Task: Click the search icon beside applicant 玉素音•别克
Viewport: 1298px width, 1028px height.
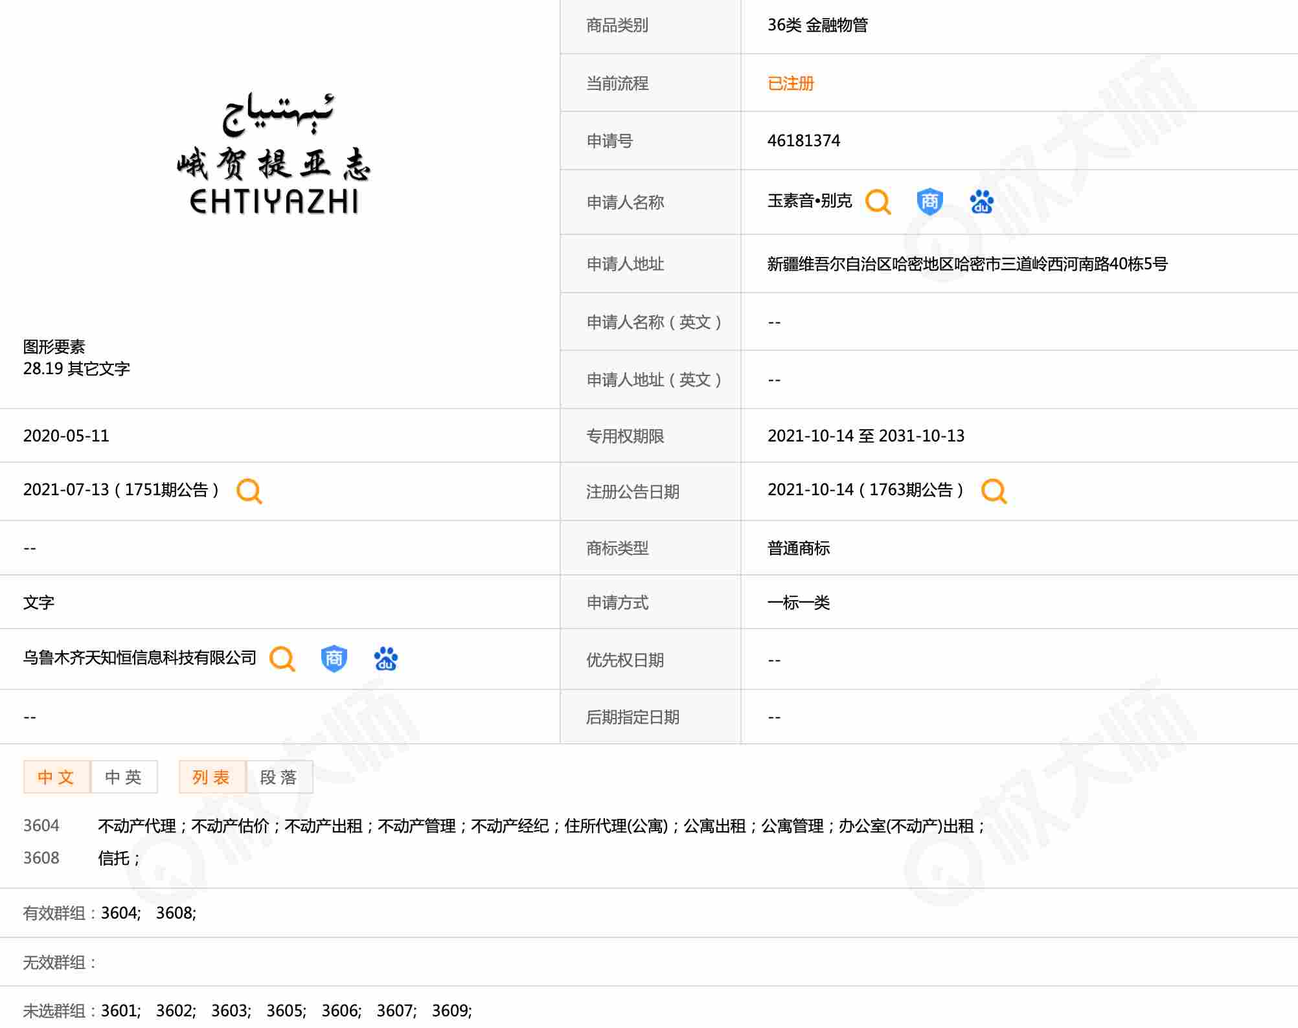Action: pos(878,201)
